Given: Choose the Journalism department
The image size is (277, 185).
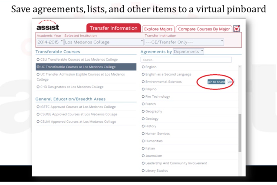Looking at the screenshot, I should pos(152,156).
